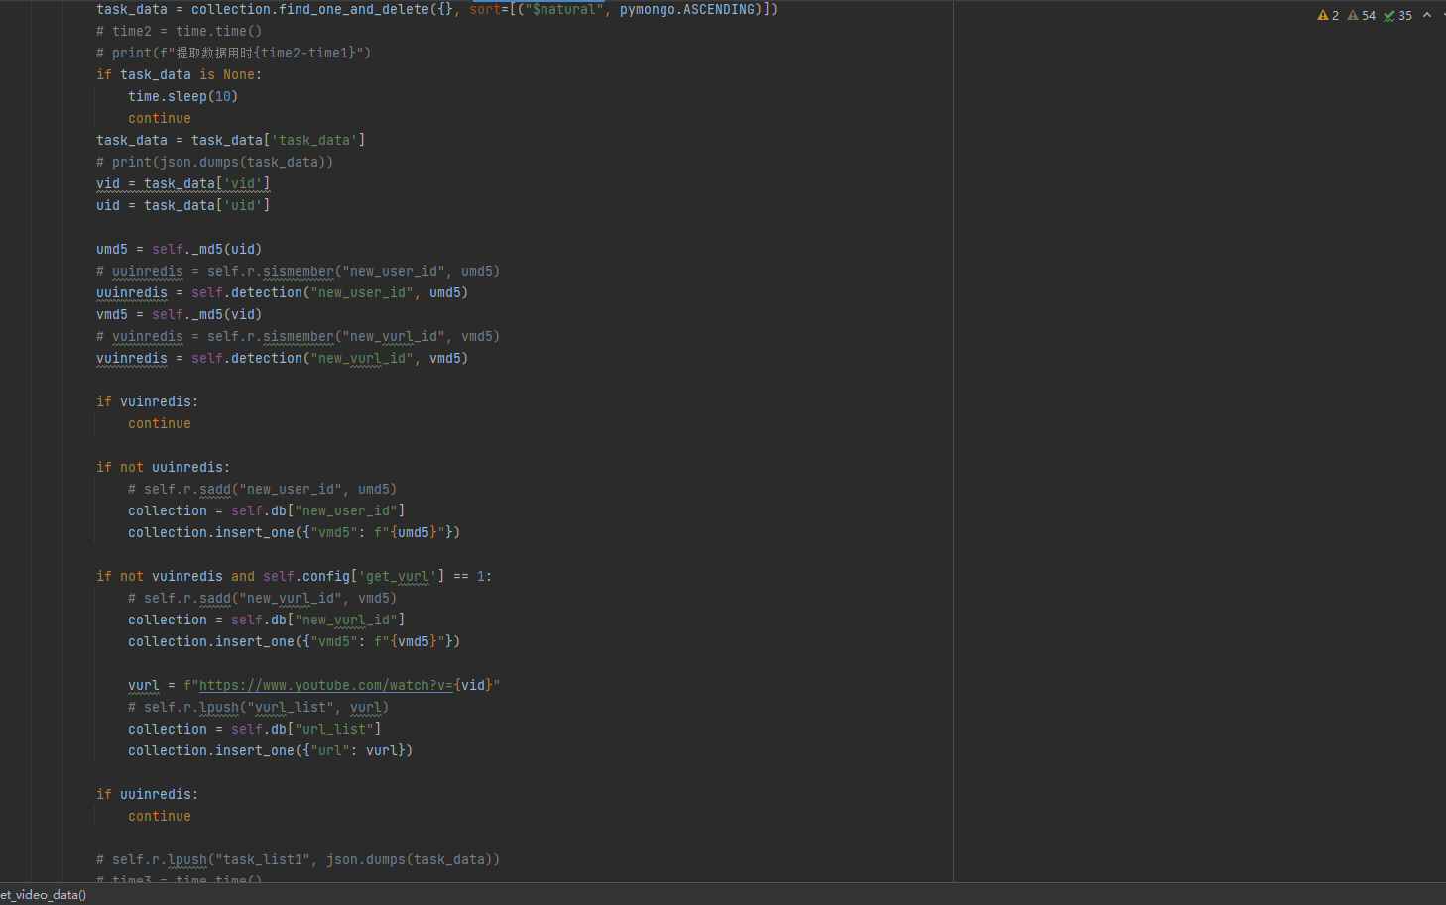Viewport: 1446px width, 905px height.
Task: Click insert_one line containing f"{umd5}"
Action: (294, 532)
